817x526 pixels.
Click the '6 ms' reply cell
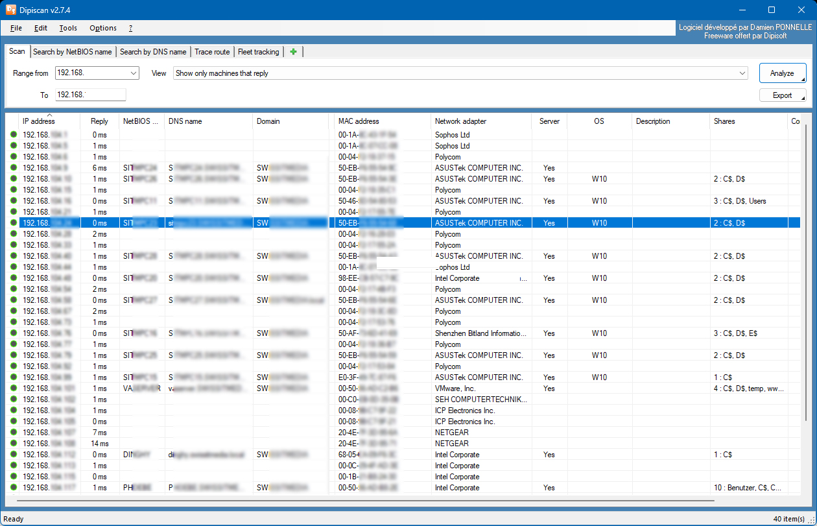click(99, 168)
